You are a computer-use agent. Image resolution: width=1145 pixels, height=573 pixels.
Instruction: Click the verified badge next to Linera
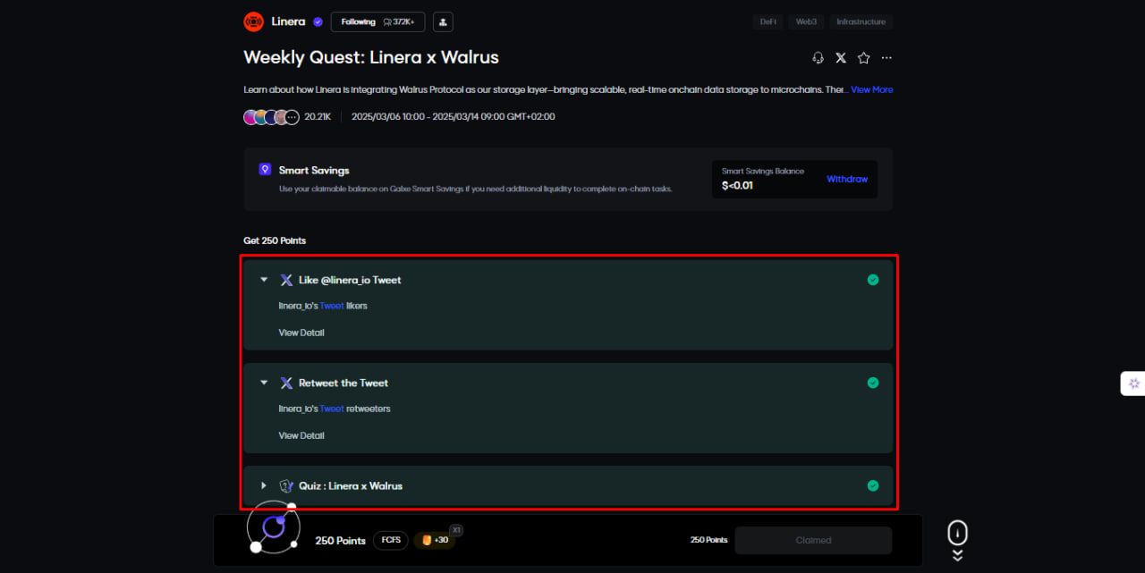318,21
